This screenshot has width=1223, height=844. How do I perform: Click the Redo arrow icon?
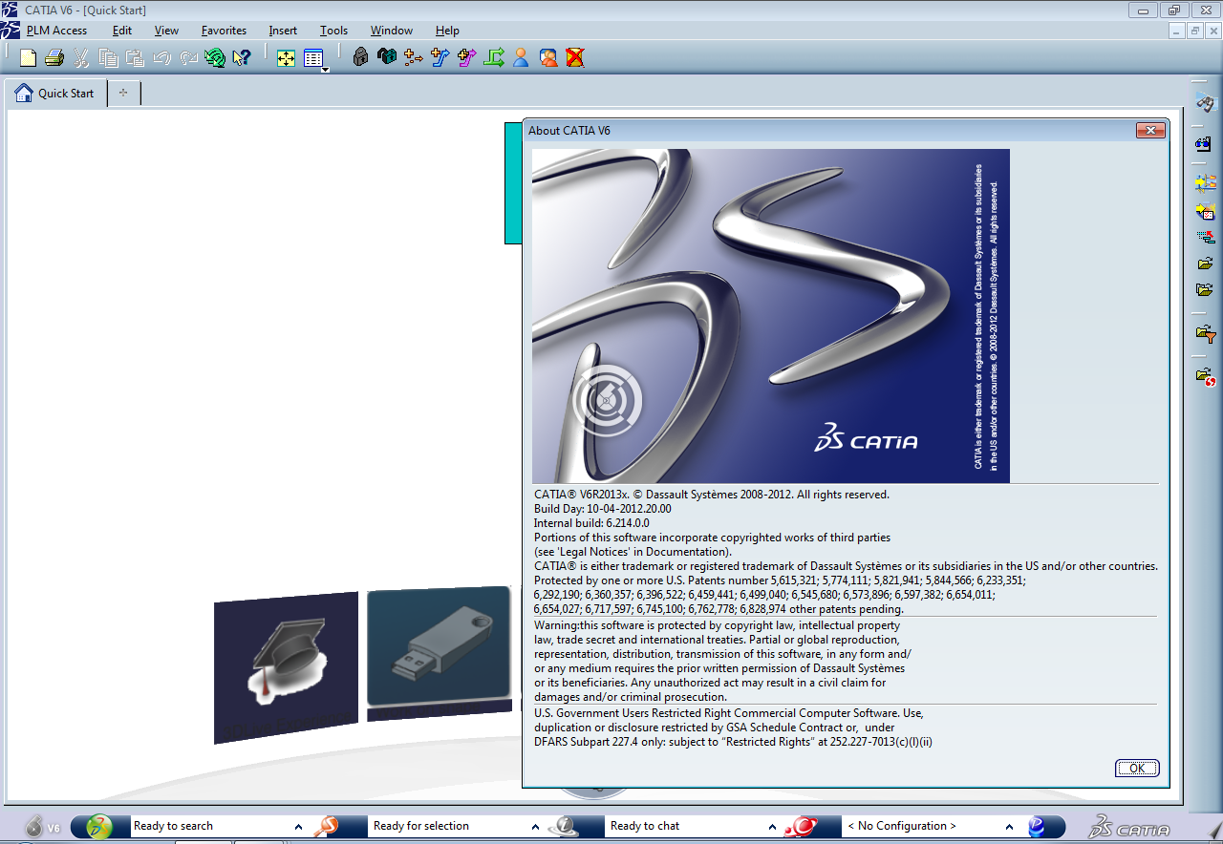pos(188,58)
